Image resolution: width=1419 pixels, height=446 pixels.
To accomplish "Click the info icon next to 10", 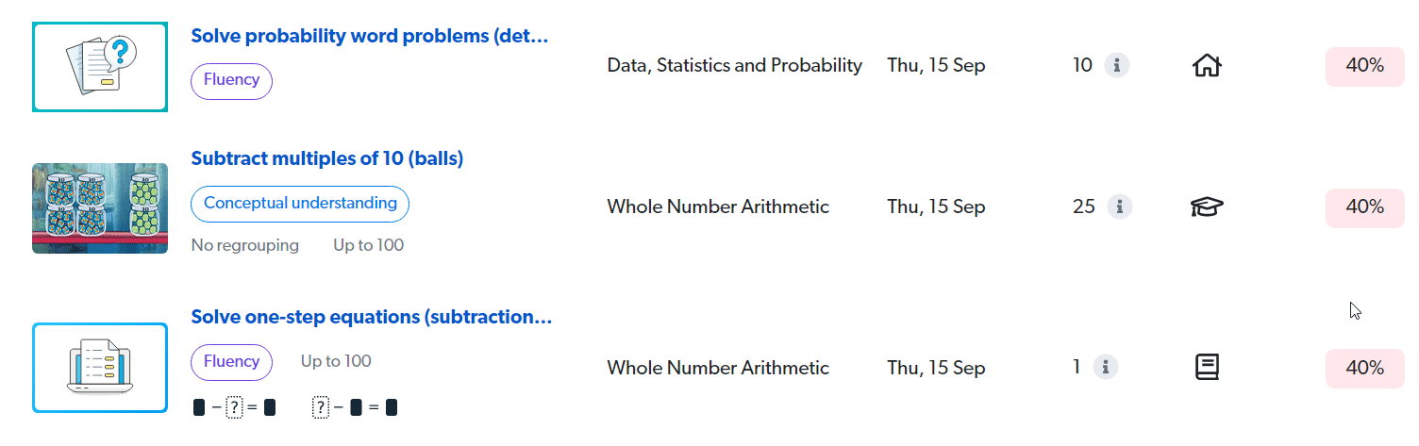I will pos(1117,66).
